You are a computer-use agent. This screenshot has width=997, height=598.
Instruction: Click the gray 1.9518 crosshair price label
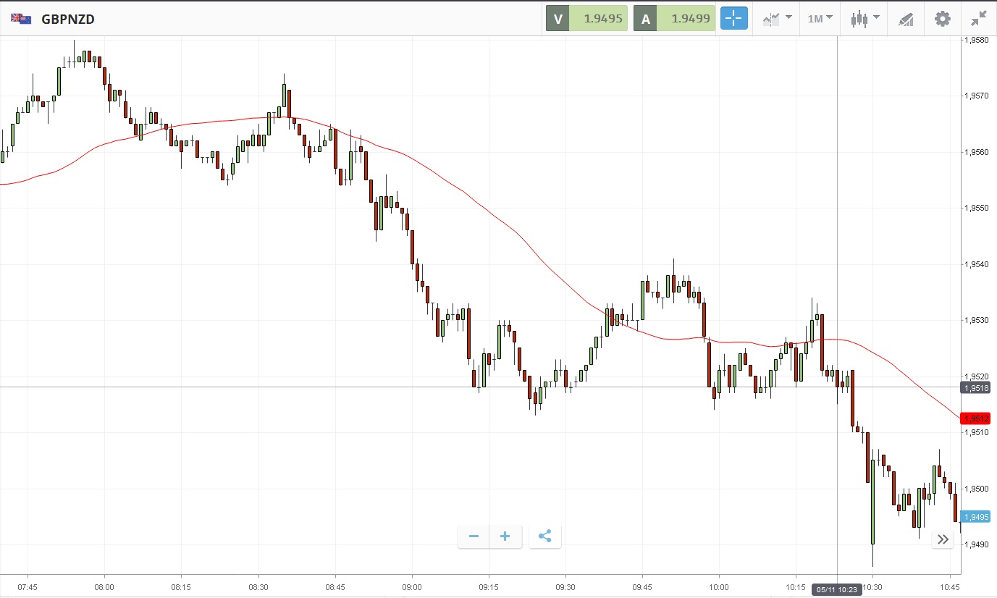(x=975, y=388)
